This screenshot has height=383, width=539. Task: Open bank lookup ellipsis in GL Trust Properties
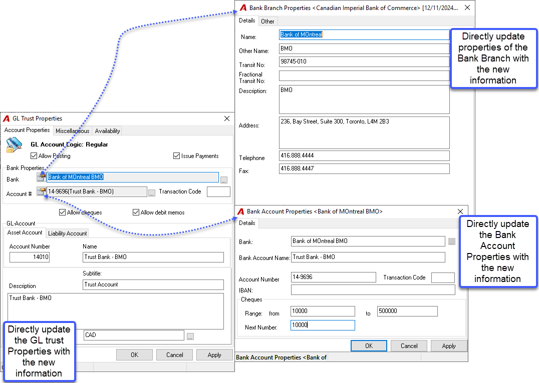pos(224,180)
